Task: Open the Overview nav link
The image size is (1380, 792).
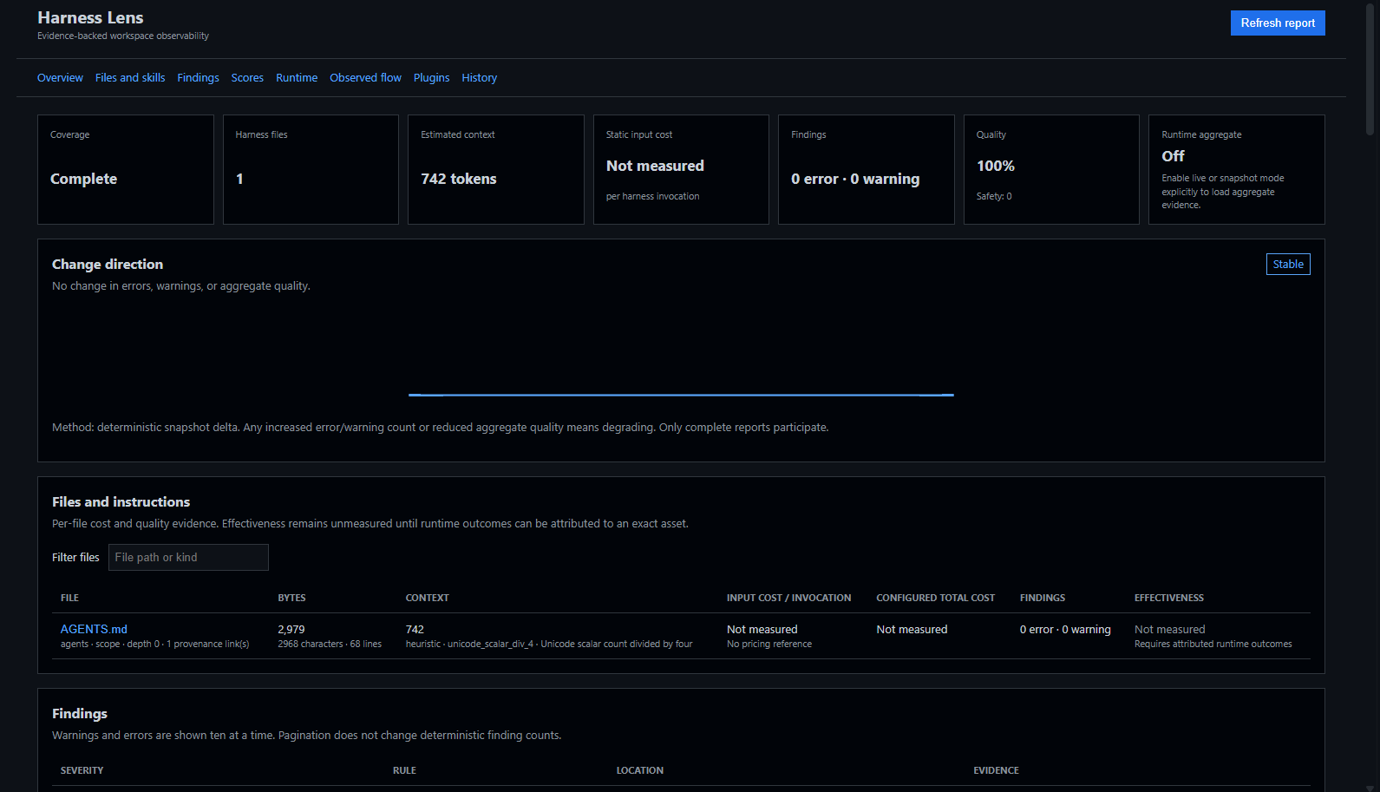Action: (60, 78)
